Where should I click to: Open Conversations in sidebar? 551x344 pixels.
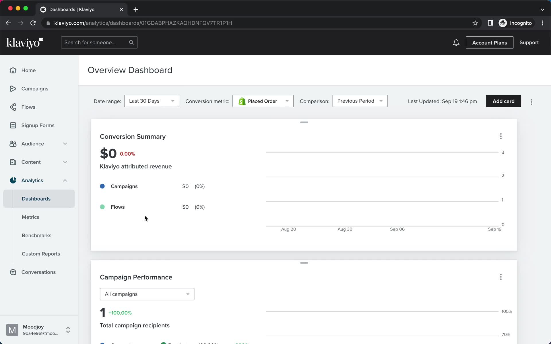point(38,272)
